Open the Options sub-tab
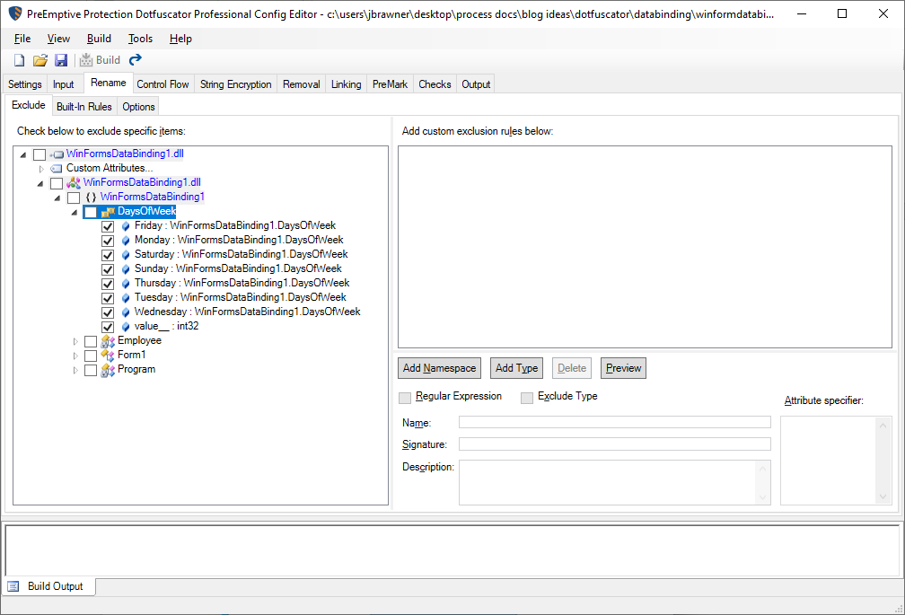This screenshot has width=905, height=615. point(138,107)
